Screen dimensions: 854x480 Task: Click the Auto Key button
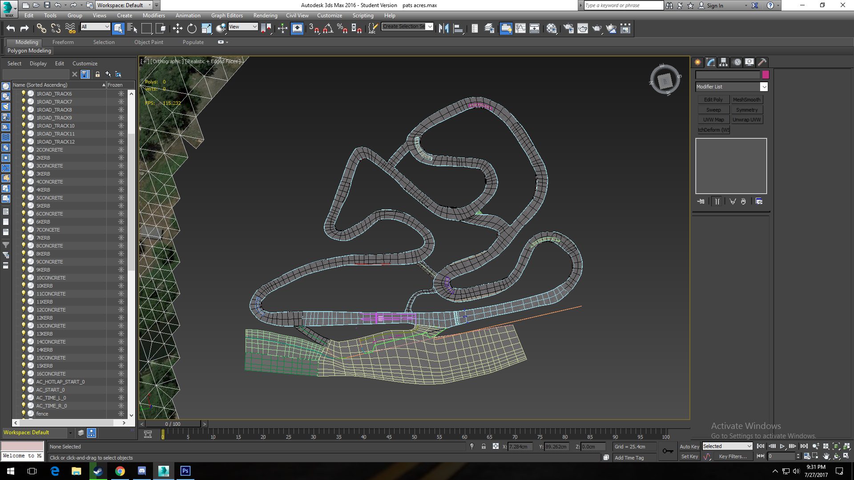689,447
